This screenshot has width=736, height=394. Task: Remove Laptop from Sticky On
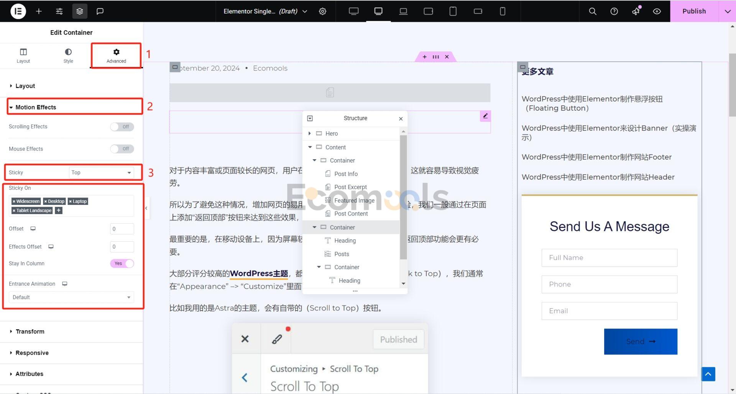(70, 201)
